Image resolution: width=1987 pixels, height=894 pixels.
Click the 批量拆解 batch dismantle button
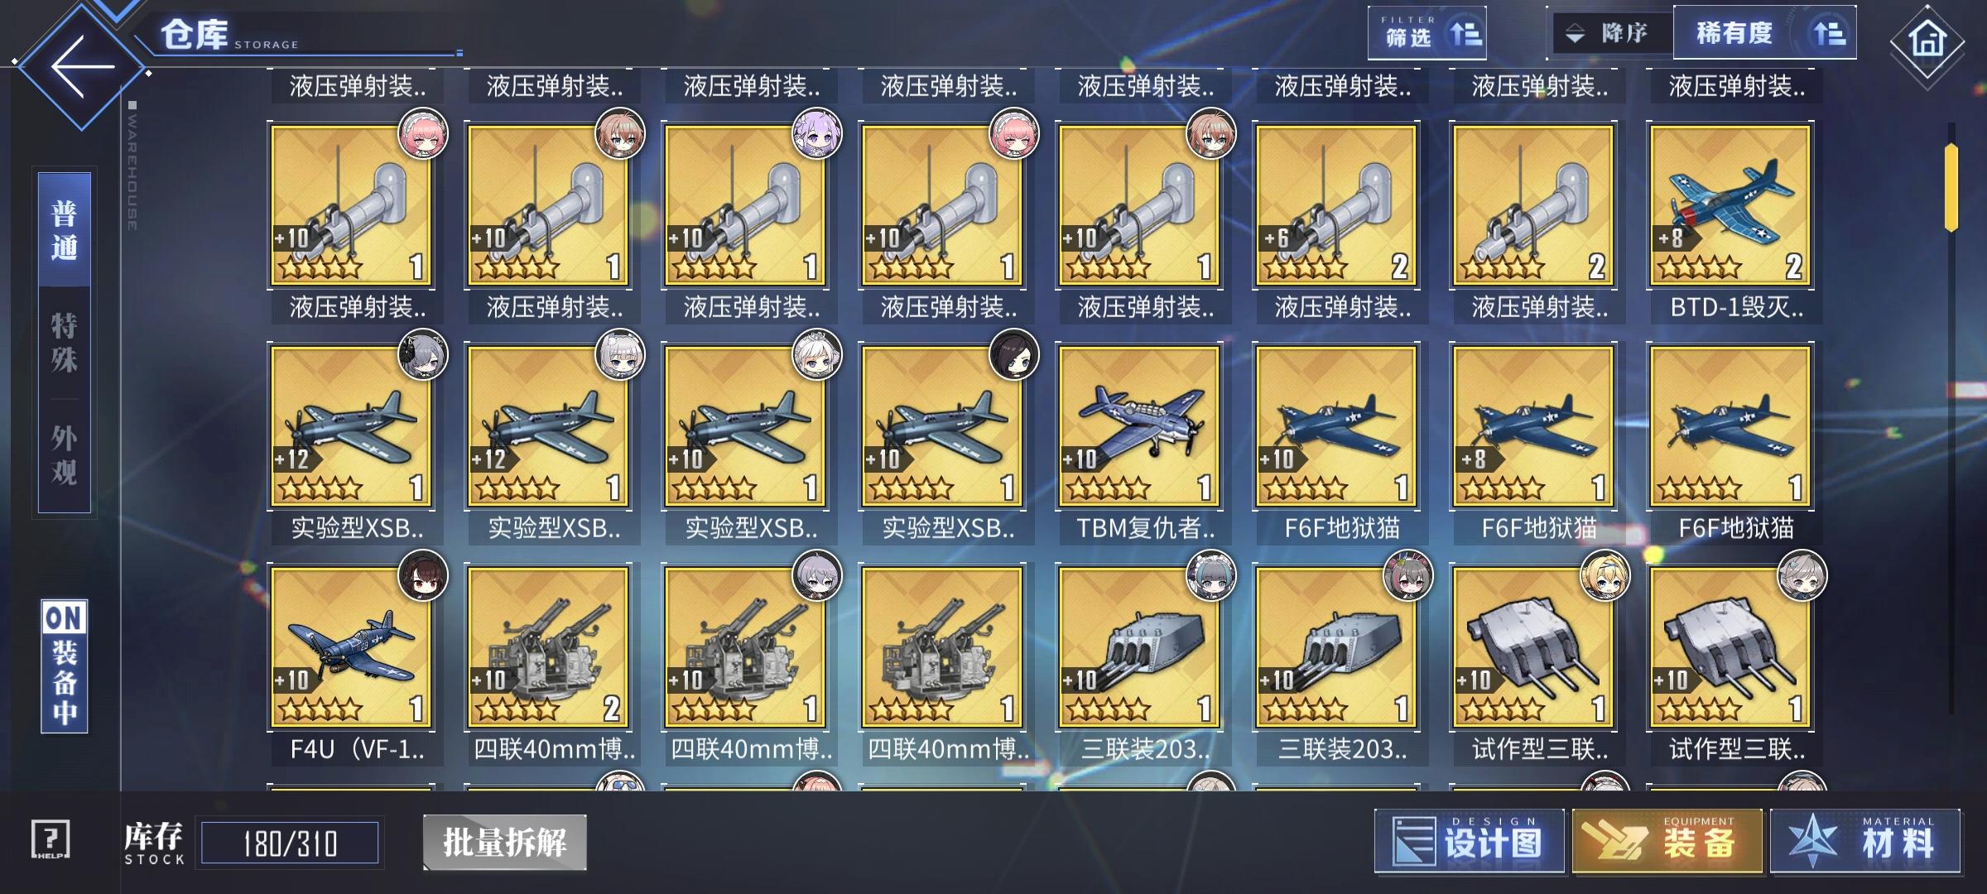coord(505,842)
